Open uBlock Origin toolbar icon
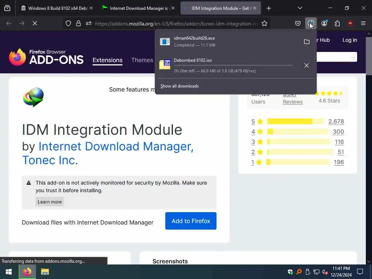Screen dimensions: 372x279 click(x=350, y=23)
